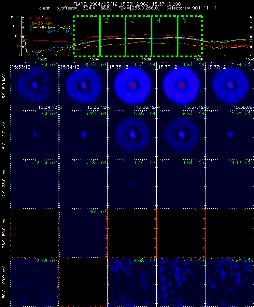Select the 50.0-100.0 keV image with peak 6.08E+03
The width and height of the screenshot is (254, 307).
pos(132,282)
